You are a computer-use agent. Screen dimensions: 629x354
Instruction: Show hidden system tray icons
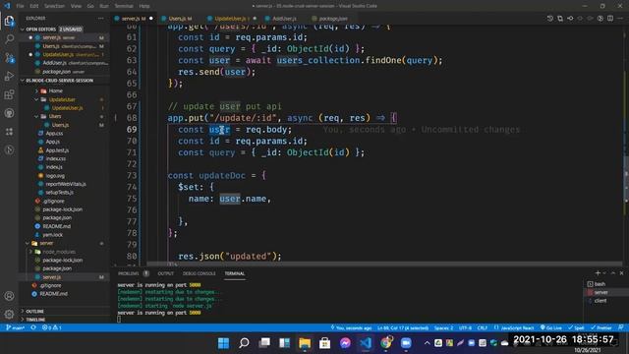tap(427, 343)
